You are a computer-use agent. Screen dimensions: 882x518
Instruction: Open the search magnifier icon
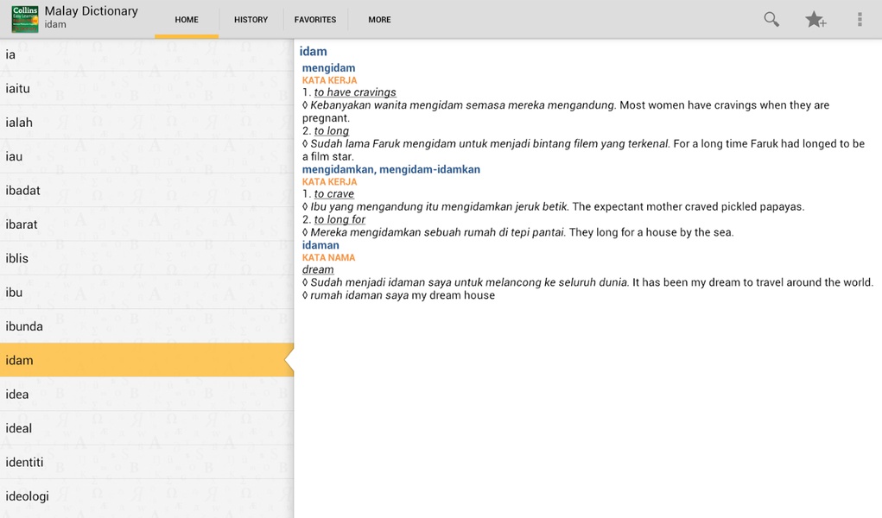click(771, 20)
